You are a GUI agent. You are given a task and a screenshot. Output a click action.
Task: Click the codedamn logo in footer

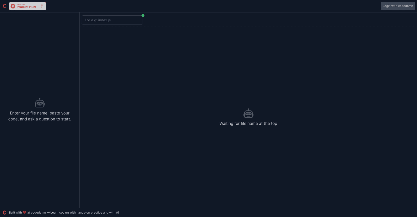[4, 213]
